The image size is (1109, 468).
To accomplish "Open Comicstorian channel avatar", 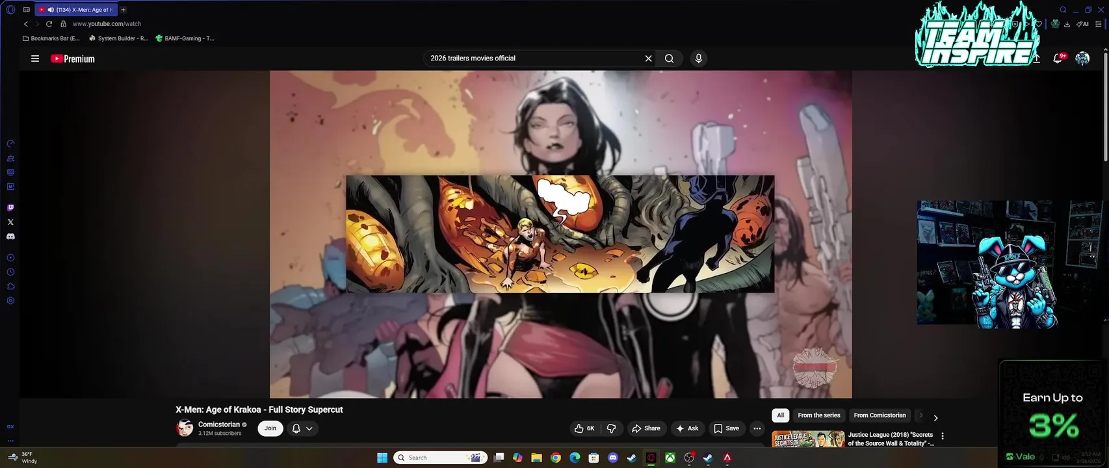I will [x=185, y=428].
